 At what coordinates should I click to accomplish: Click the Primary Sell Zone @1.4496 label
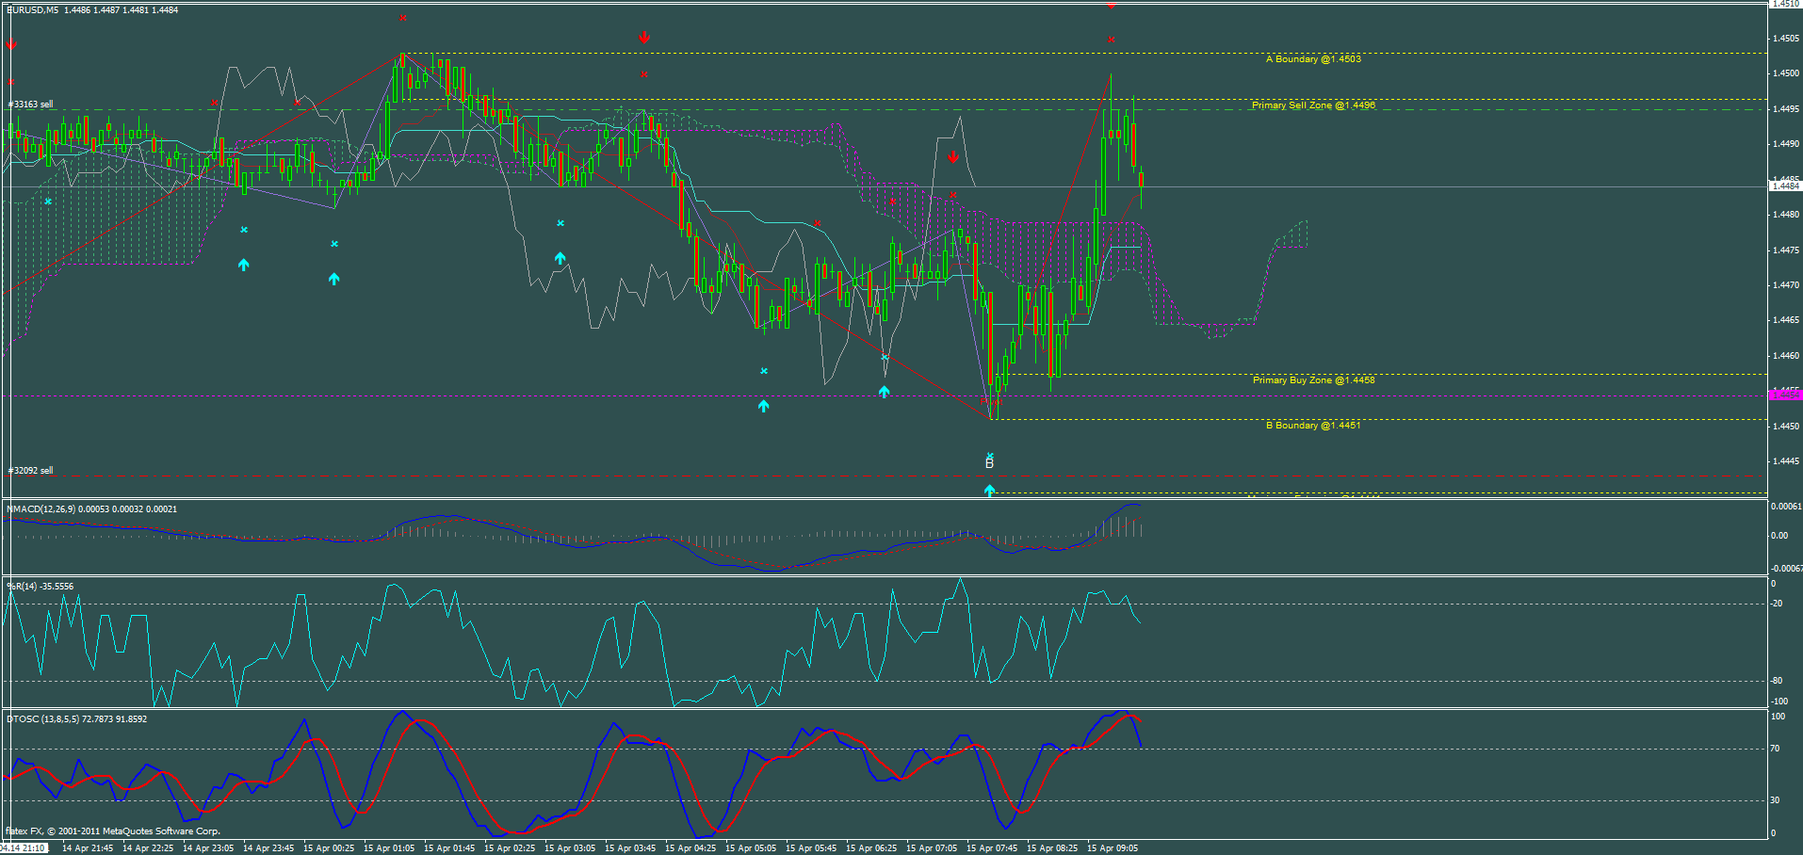click(x=1314, y=105)
